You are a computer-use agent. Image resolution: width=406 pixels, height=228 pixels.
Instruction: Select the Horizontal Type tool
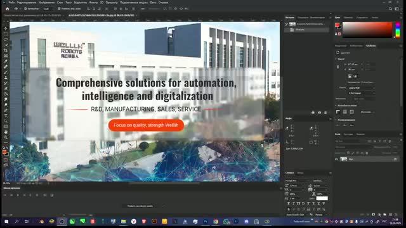click(6, 115)
